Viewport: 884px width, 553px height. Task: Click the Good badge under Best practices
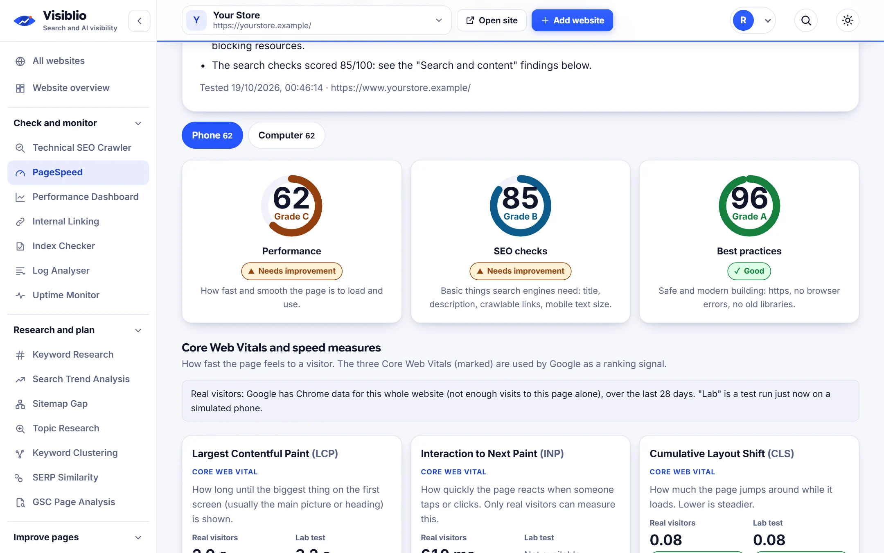pos(749,271)
